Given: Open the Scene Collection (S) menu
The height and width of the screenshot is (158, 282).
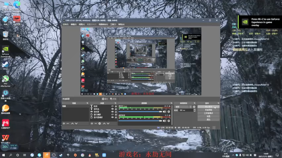Looking at the screenshot, I should 103,24.
